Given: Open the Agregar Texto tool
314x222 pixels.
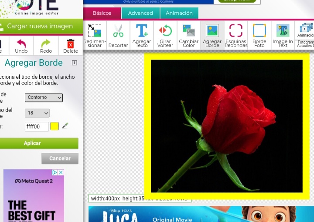Looking at the screenshot, I should coord(142,35).
